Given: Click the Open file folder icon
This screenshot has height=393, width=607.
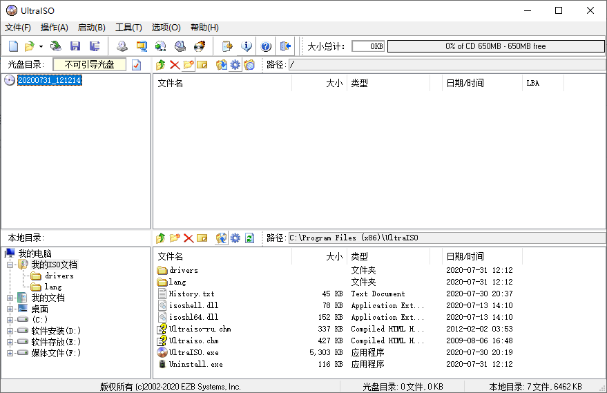Looking at the screenshot, I should click(30, 46).
